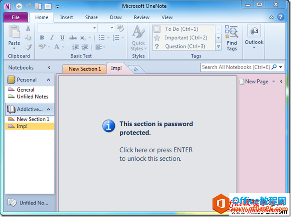Switch to the Home ribbon tab
291x217 pixels.
pos(41,17)
